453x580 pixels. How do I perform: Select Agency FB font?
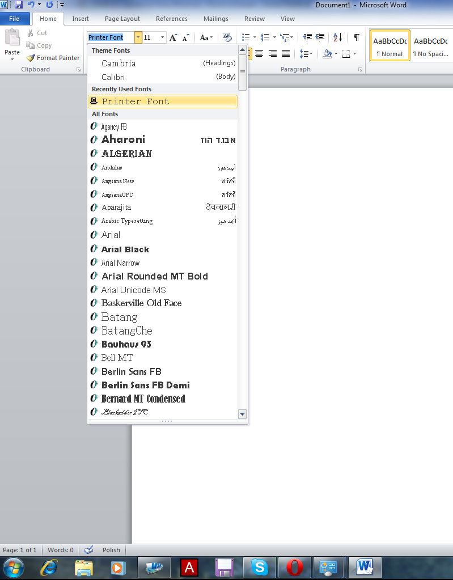click(163, 126)
